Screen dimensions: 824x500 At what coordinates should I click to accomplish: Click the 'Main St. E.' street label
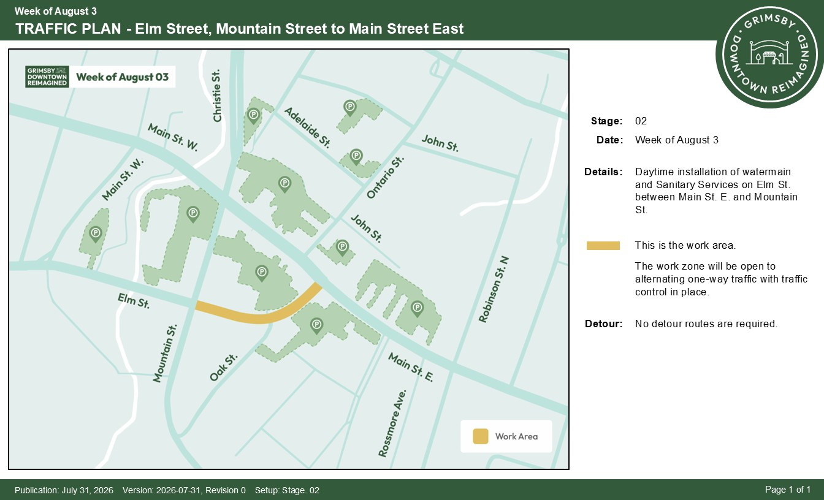tap(411, 367)
